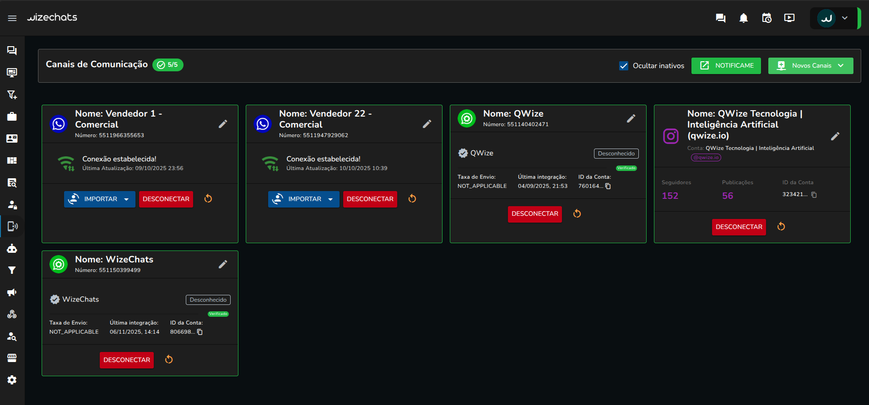Screen dimensions: 869x405
Task: Click the 5/5 active channels badge
Action: click(x=168, y=65)
